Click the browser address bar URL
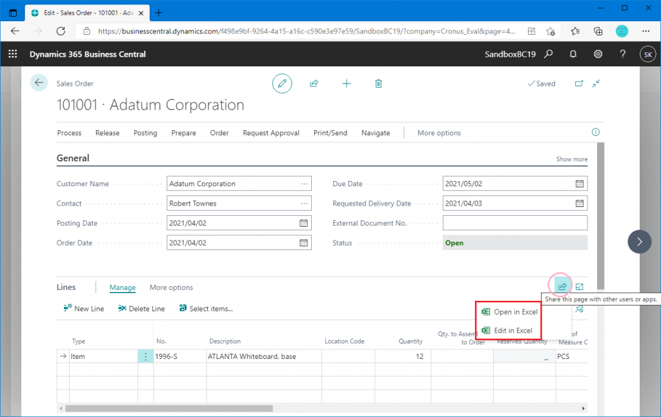 coord(307,31)
